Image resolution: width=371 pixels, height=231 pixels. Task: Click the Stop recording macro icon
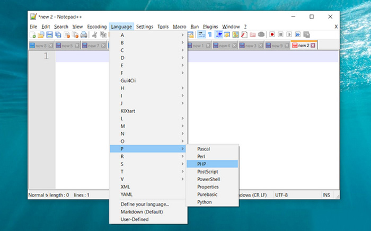tap(280, 35)
